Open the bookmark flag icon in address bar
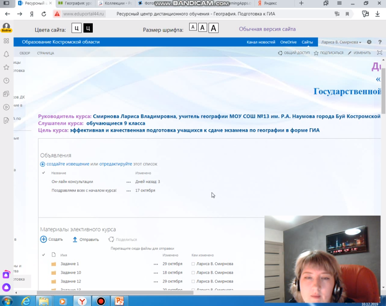Screen dimensions: 386x306 point(347,14)
